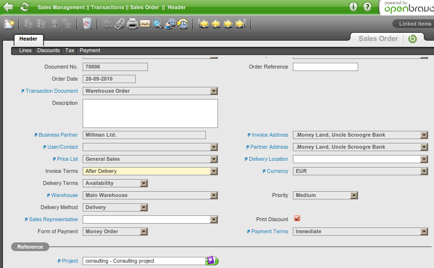Switch to the Lines tab
Viewport: 434px width, 268px height.
point(25,50)
